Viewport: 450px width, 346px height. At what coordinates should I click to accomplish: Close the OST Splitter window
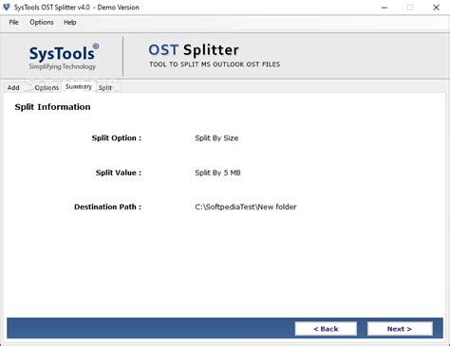(436, 8)
